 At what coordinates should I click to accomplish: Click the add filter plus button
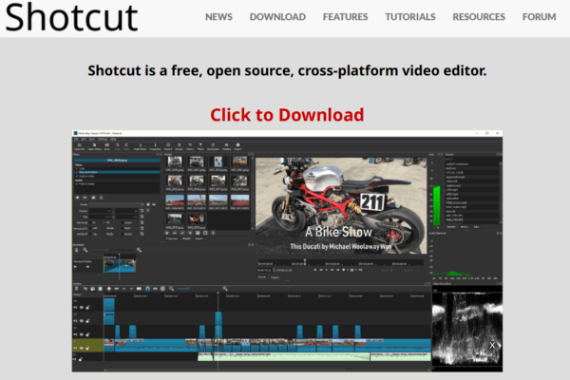click(x=78, y=198)
